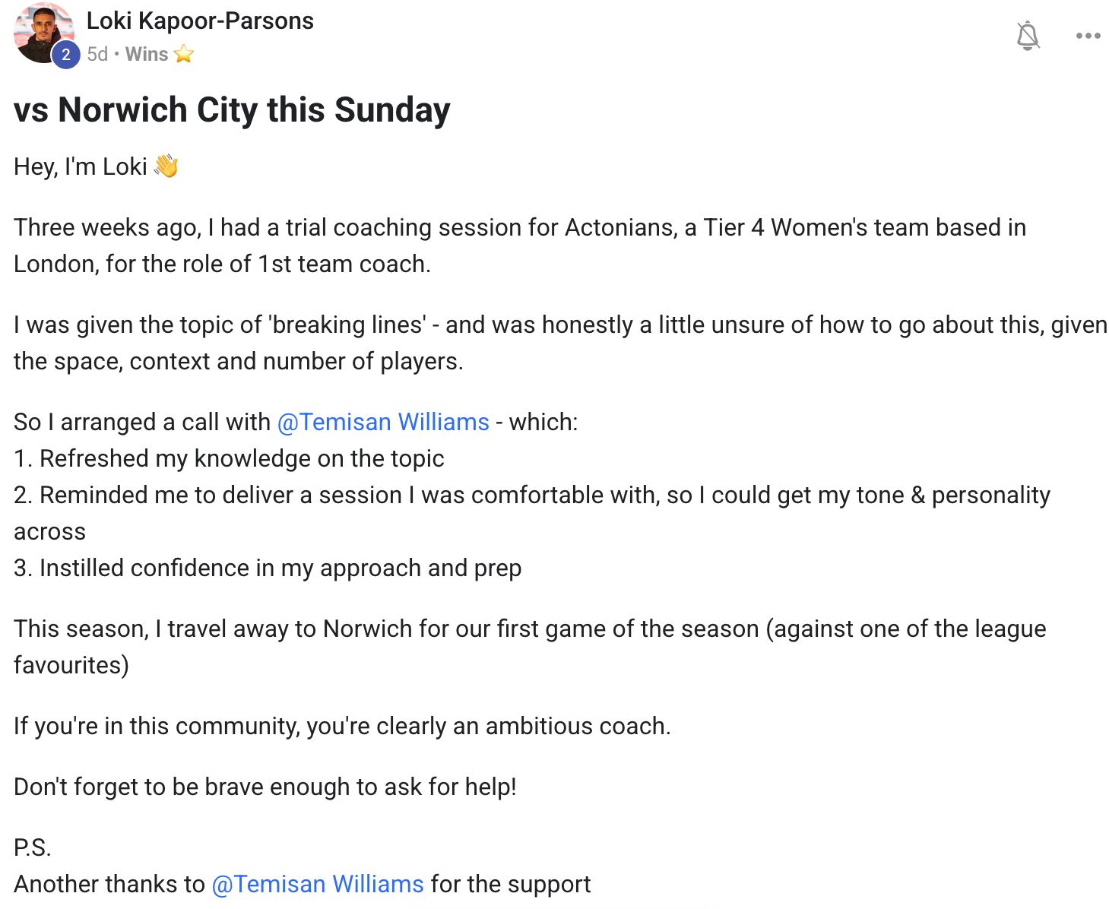Click the "Don't forget to be brave" line
Screen dimensions: 1109x909
265,787
